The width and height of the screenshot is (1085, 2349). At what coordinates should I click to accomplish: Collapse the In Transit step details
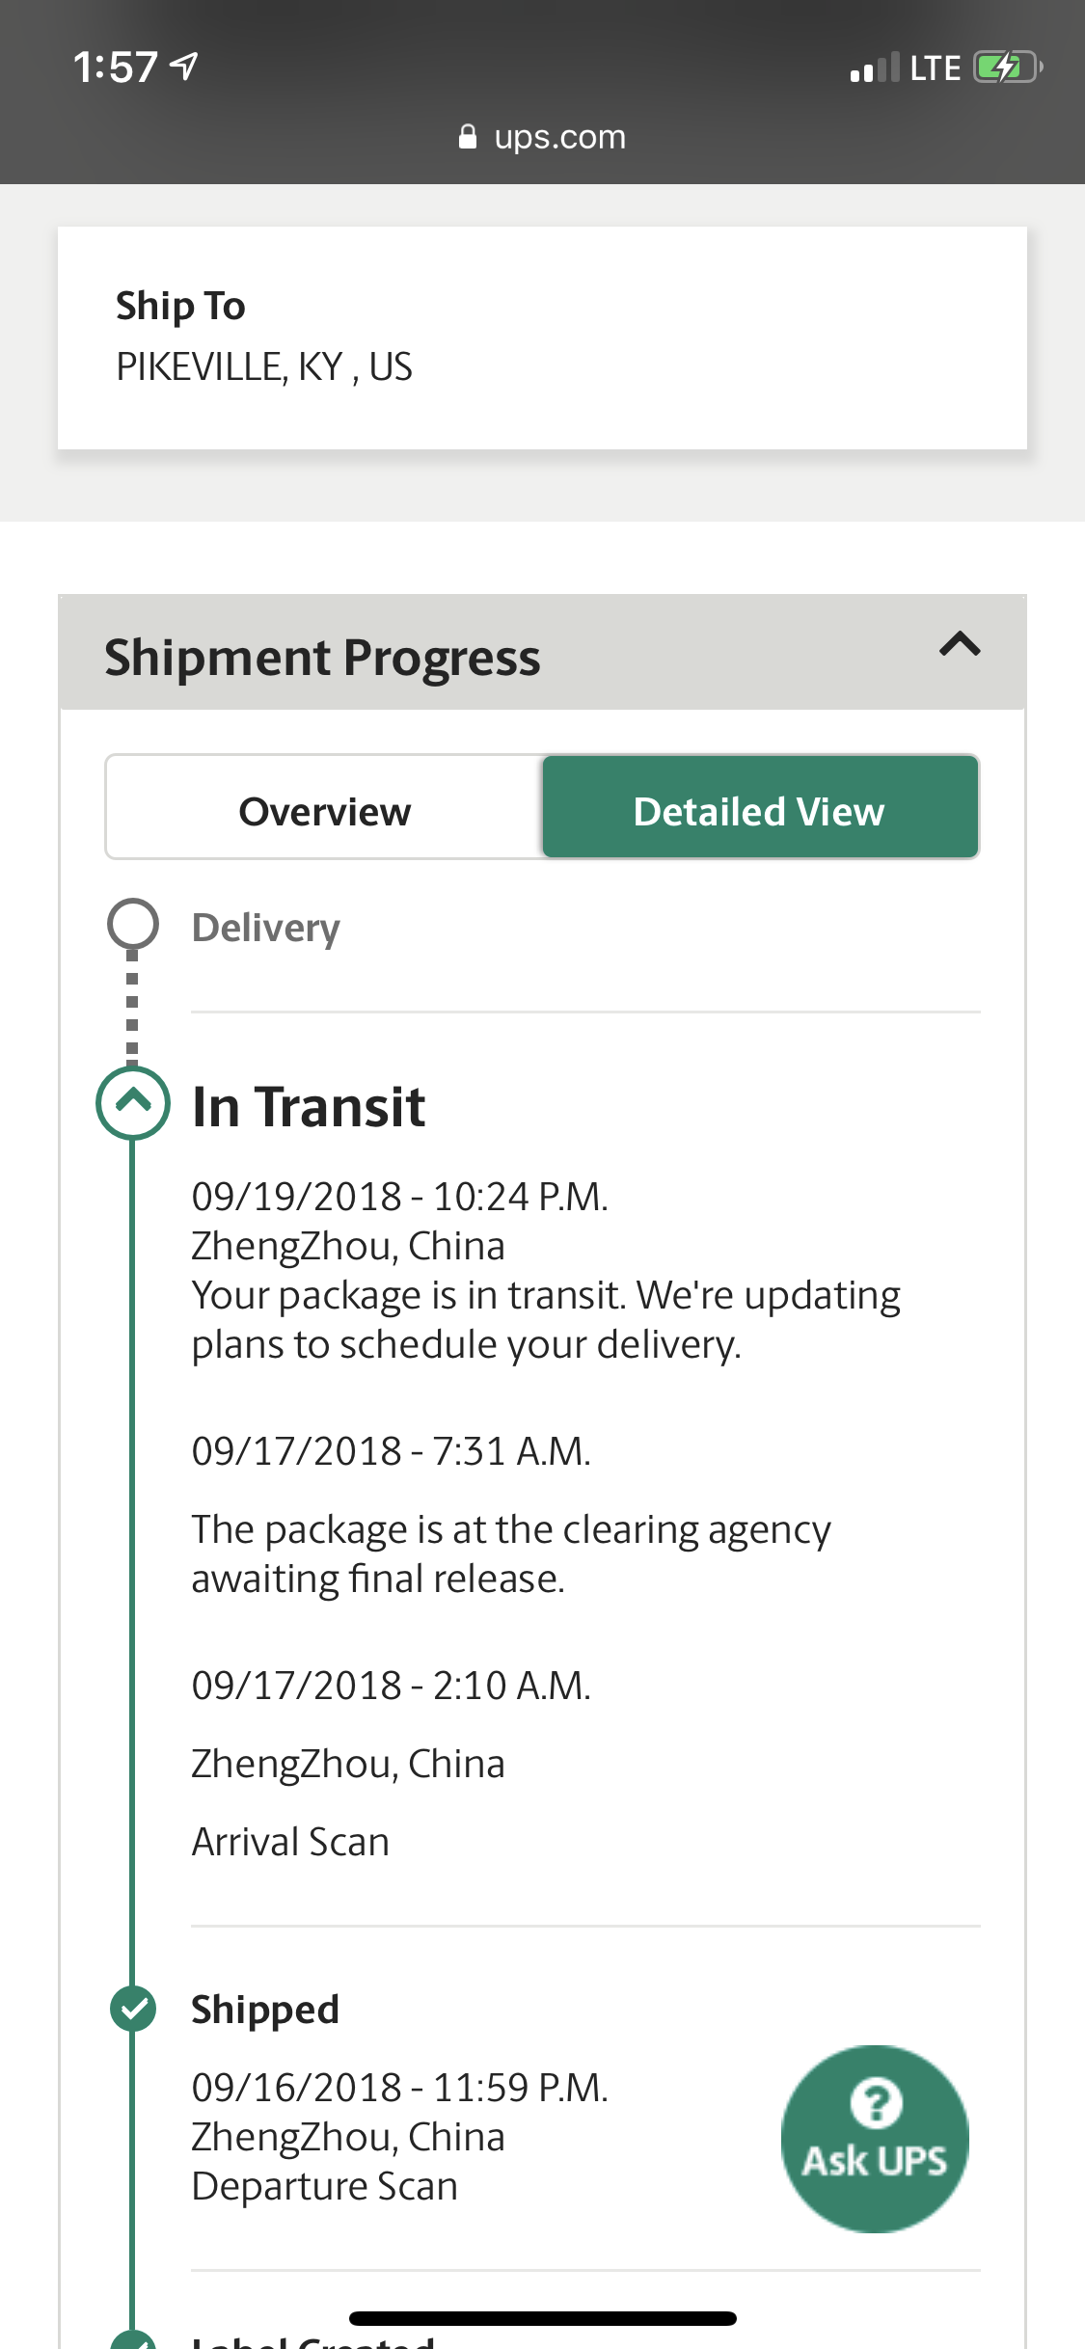coord(133,1102)
